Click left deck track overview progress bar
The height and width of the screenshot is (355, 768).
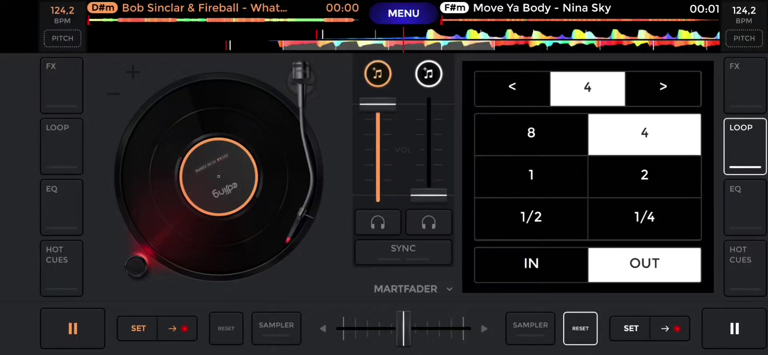coord(222,20)
